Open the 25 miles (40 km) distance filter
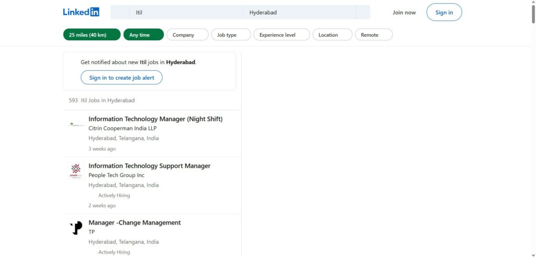Image resolution: width=536 pixels, height=257 pixels. click(92, 35)
